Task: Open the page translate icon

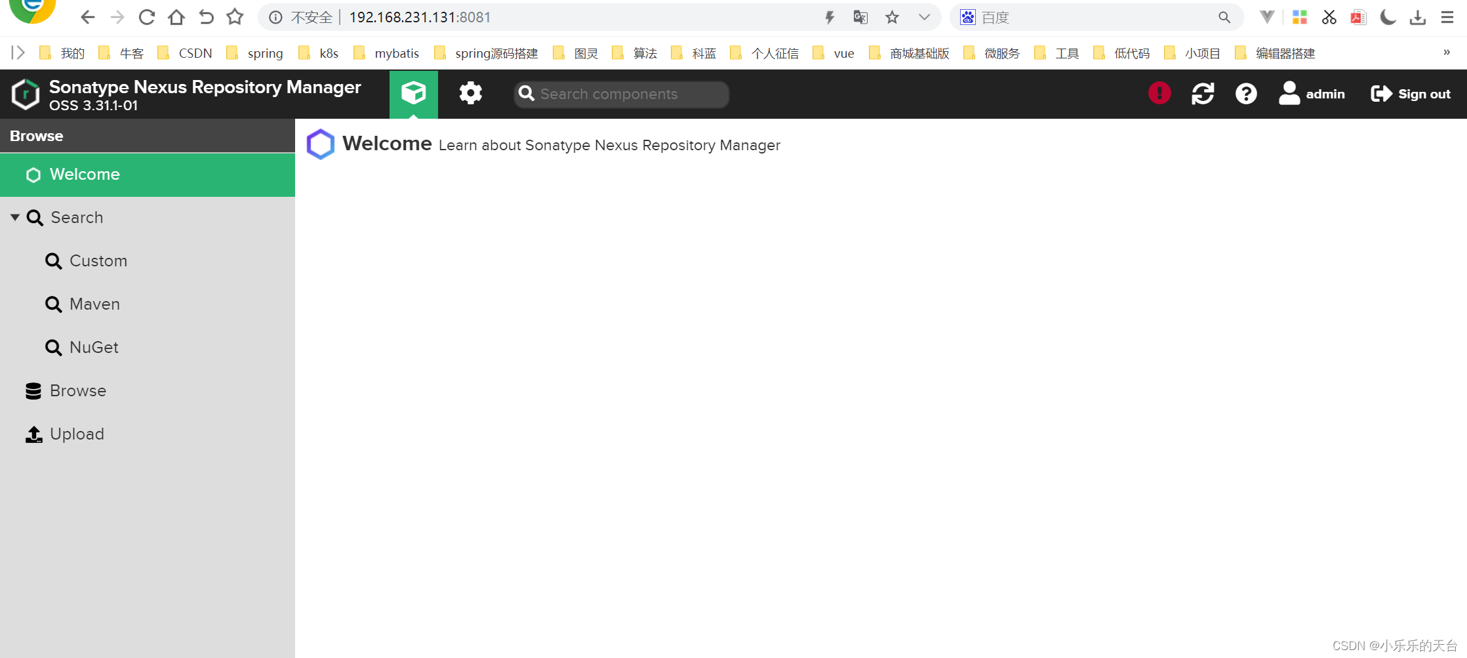Action: (x=860, y=18)
